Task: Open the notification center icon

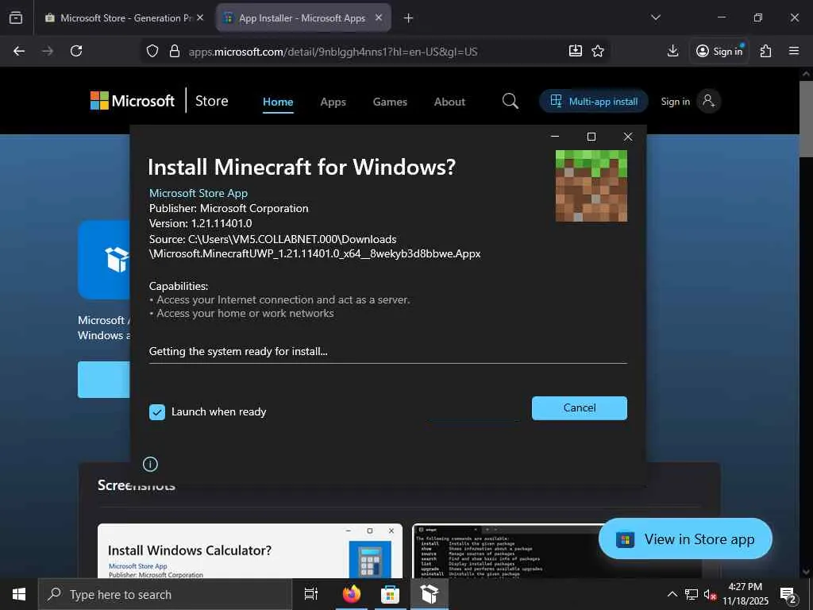Action: (788, 595)
